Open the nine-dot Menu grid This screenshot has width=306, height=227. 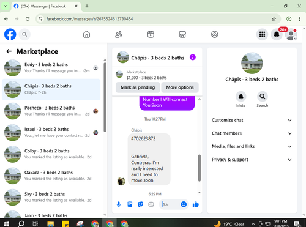(262, 34)
